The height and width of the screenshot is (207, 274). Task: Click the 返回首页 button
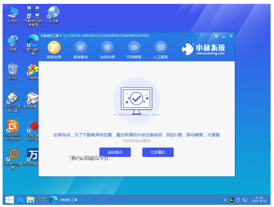[x=115, y=152]
